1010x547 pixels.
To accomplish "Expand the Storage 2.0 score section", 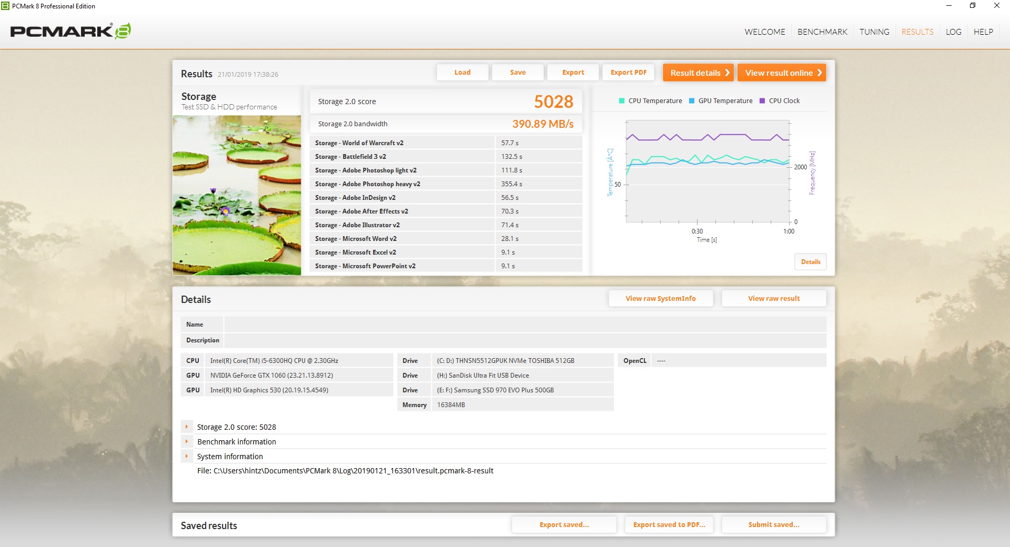I will 187,427.
